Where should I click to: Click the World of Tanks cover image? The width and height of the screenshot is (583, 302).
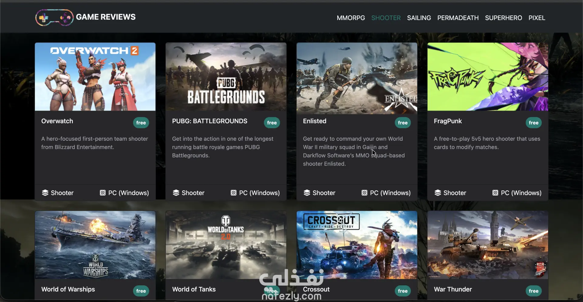pyautogui.click(x=226, y=245)
